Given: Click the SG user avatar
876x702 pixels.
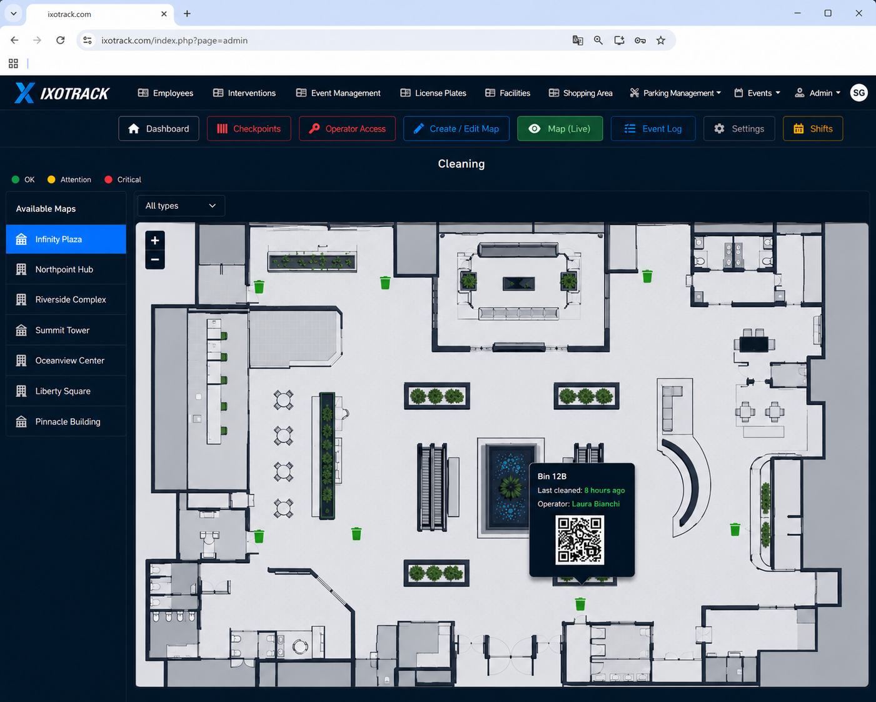Looking at the screenshot, I should (x=859, y=93).
